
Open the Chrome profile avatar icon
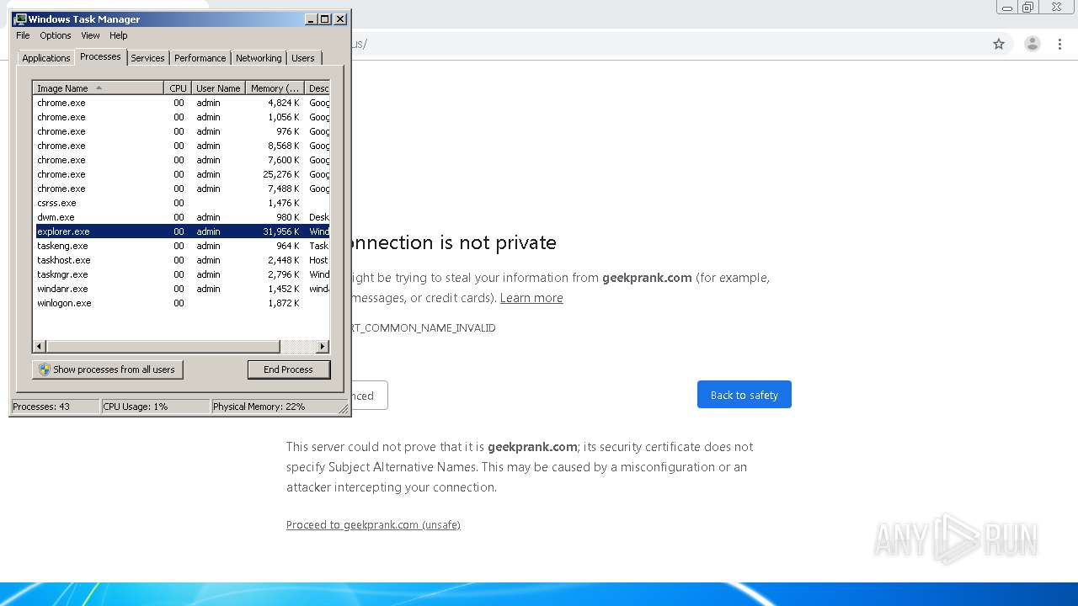pos(1033,44)
